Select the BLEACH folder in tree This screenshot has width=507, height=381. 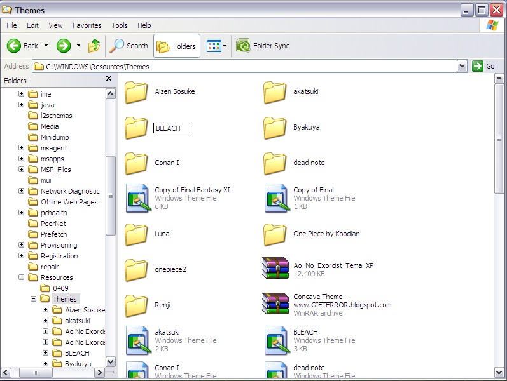71,353
